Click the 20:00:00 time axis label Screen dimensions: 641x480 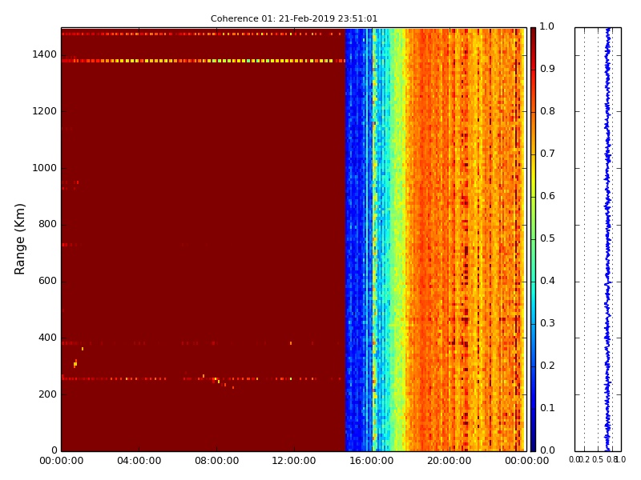pos(450,462)
